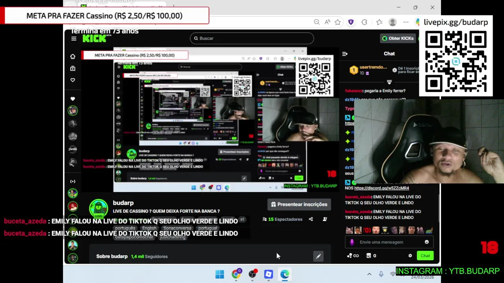Screen dimensions: 504x283
Task: Open the 15 Espectadores viewer count
Action: (x=282, y=219)
